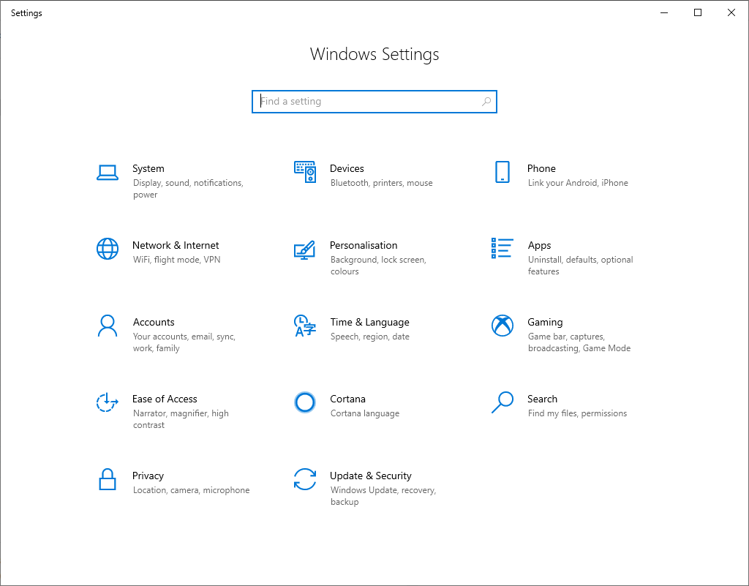Maximize the Settings window
This screenshot has height=586, width=749.
[x=697, y=13]
